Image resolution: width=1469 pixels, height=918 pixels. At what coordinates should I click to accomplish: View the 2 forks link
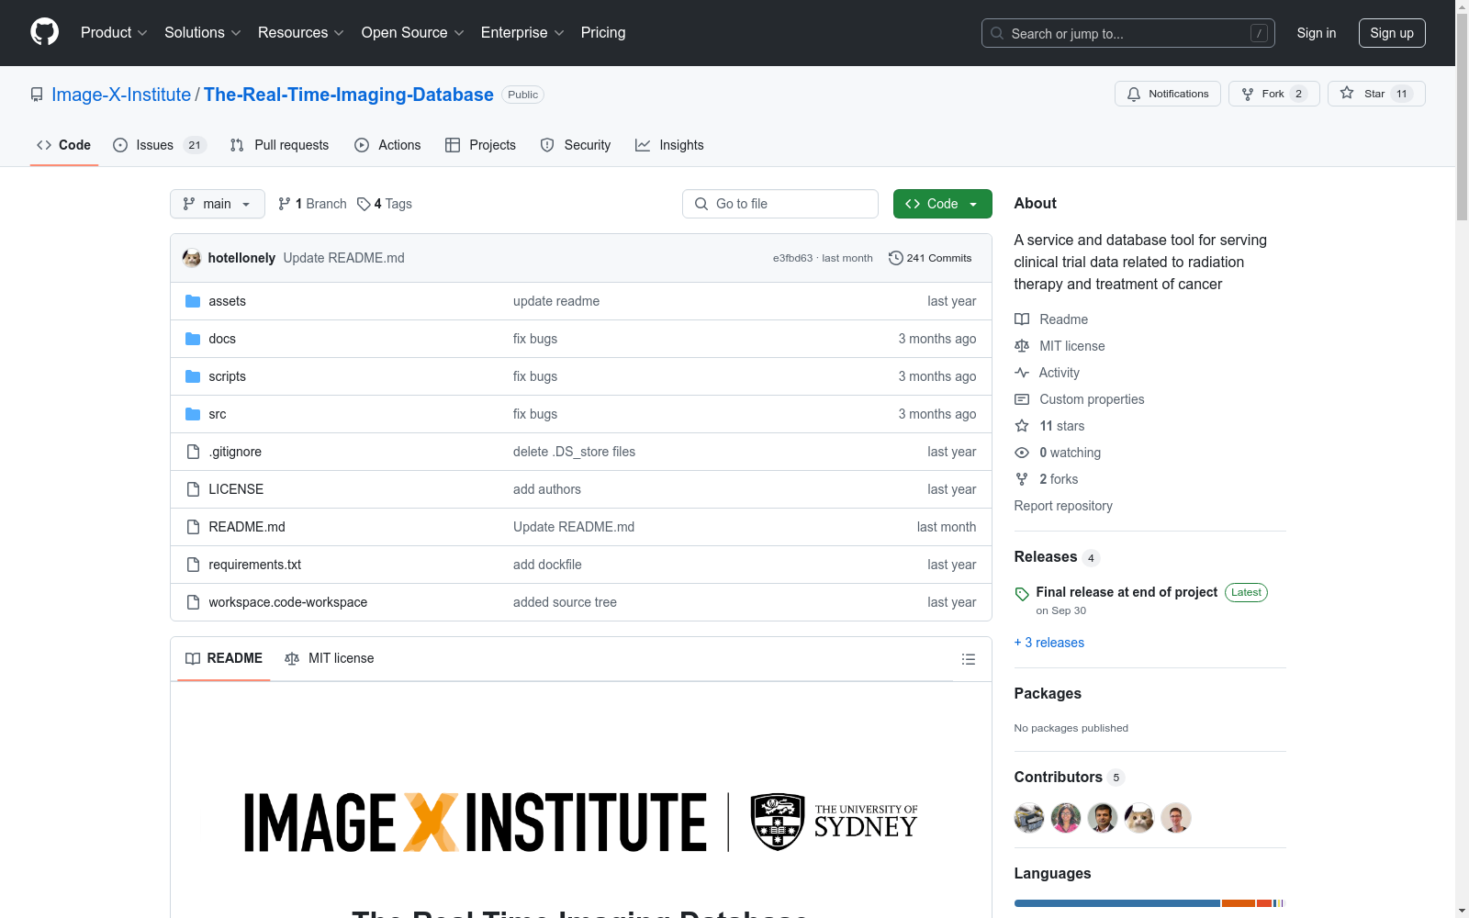tap(1047, 479)
